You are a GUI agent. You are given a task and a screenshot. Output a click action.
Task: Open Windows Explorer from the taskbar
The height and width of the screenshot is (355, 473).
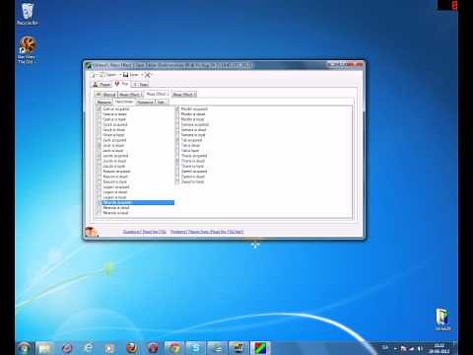[x=45, y=348]
